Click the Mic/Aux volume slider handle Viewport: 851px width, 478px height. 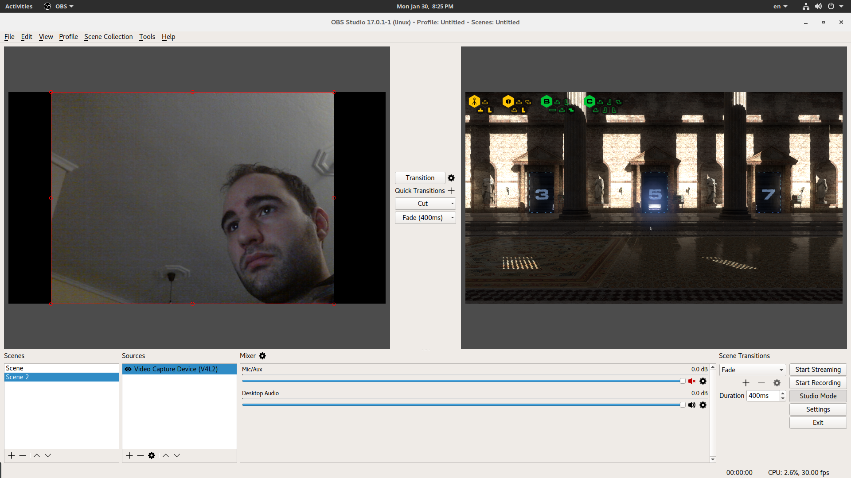683,381
